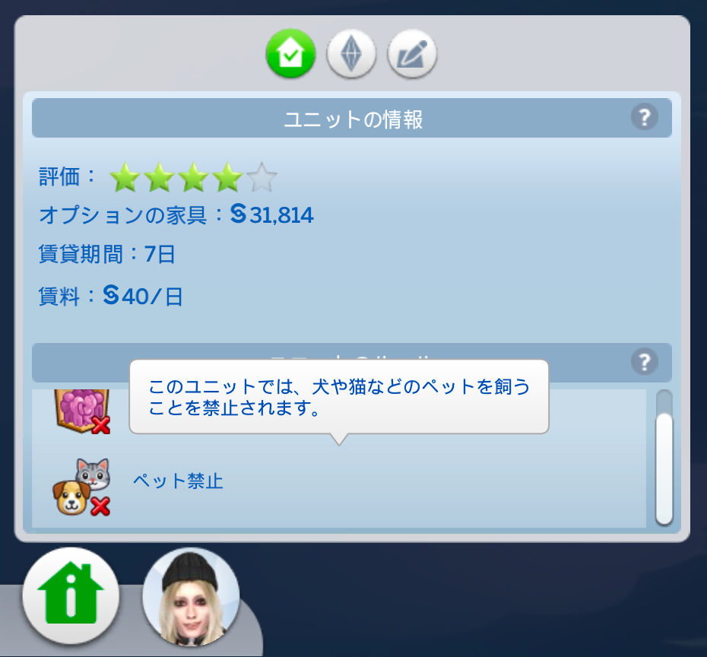Open the plumbob diamond tab

click(x=351, y=54)
